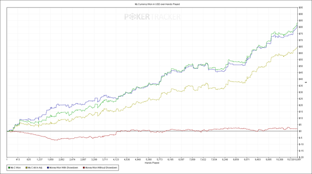
Task: Click the '$' y-axis title at right
Action: (x=306, y=82)
